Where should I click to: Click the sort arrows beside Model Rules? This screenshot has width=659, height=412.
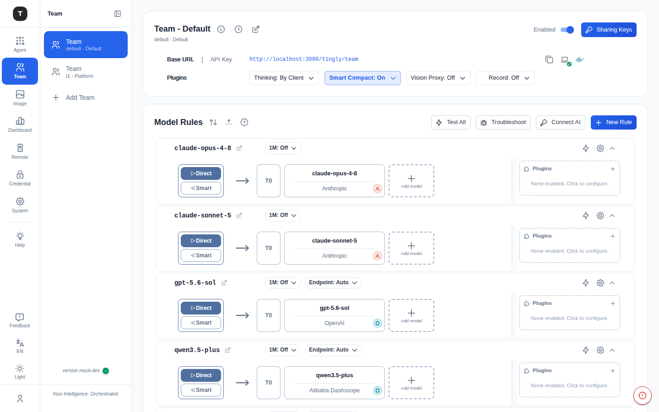click(x=213, y=122)
